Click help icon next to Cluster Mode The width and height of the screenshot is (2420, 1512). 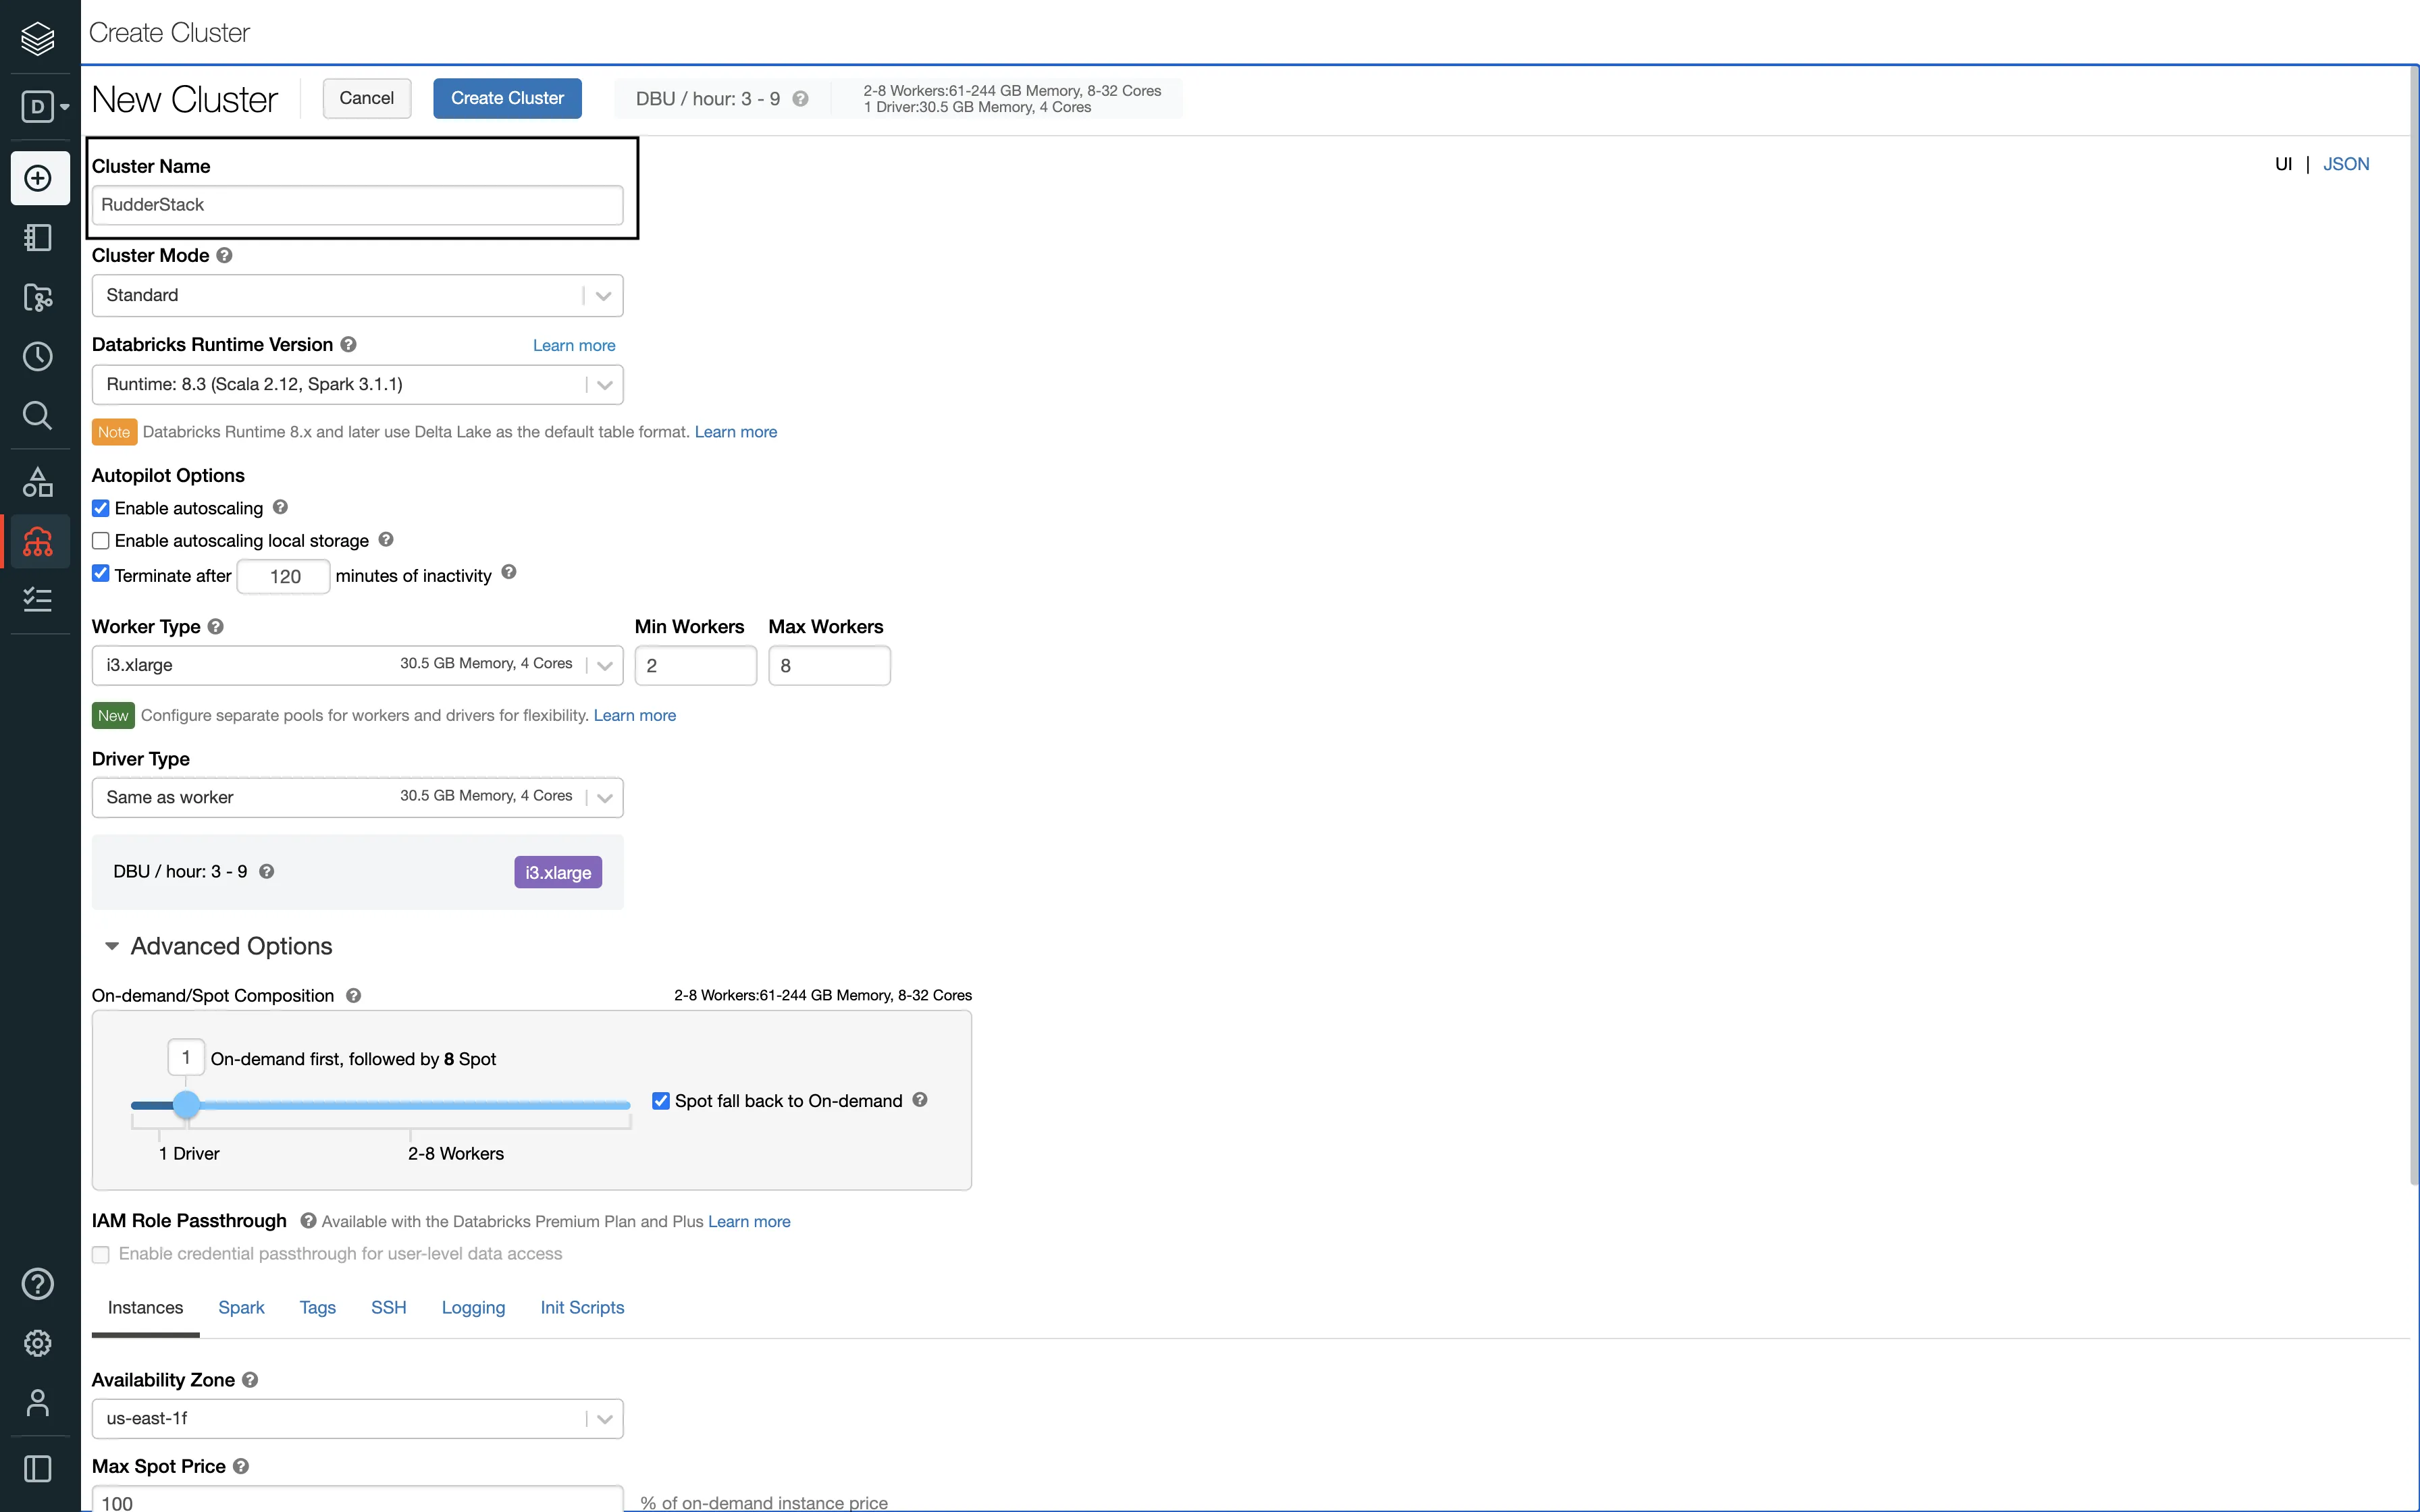[224, 255]
